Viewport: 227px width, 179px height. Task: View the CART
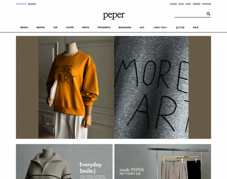pyautogui.click(x=188, y=4)
